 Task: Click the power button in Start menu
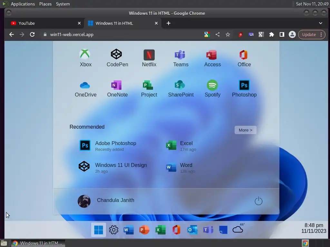(258, 201)
